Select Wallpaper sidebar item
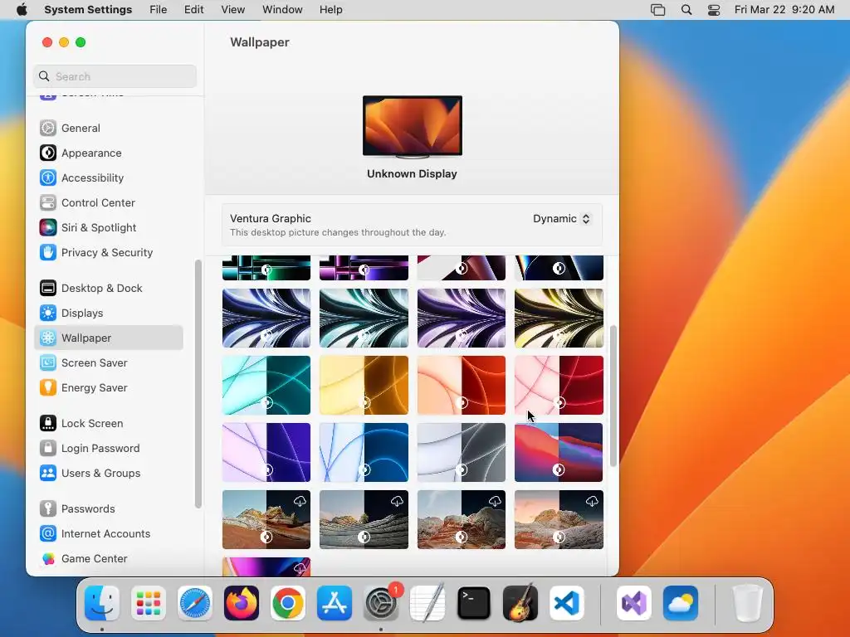 point(109,338)
